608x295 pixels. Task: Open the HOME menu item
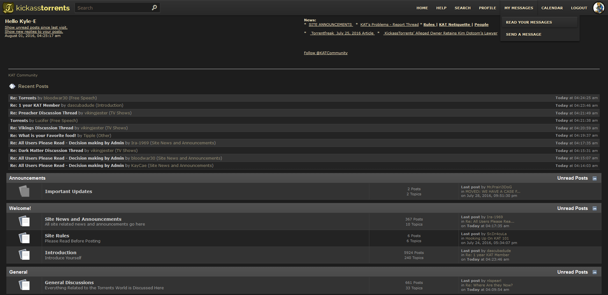pyautogui.click(x=422, y=8)
